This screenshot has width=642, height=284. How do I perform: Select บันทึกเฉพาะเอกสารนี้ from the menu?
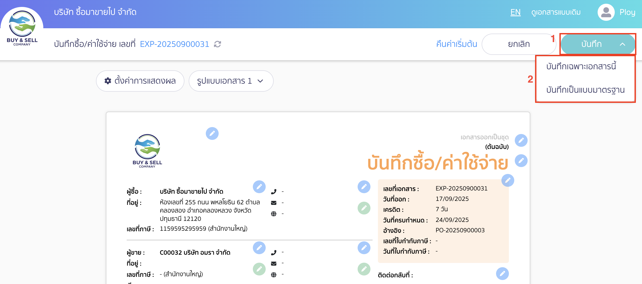click(x=581, y=66)
